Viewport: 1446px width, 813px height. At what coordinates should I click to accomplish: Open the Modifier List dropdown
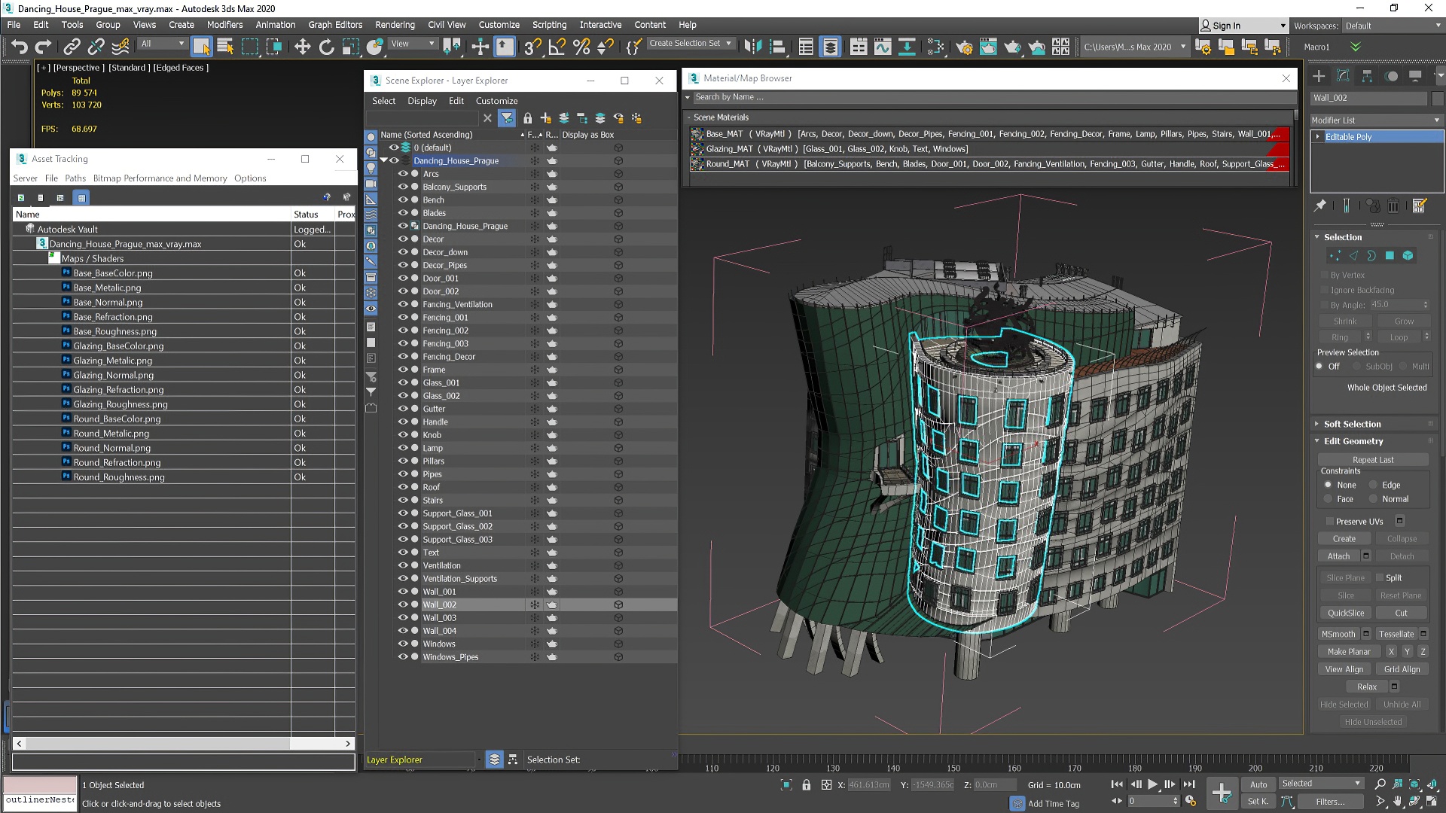point(1375,120)
